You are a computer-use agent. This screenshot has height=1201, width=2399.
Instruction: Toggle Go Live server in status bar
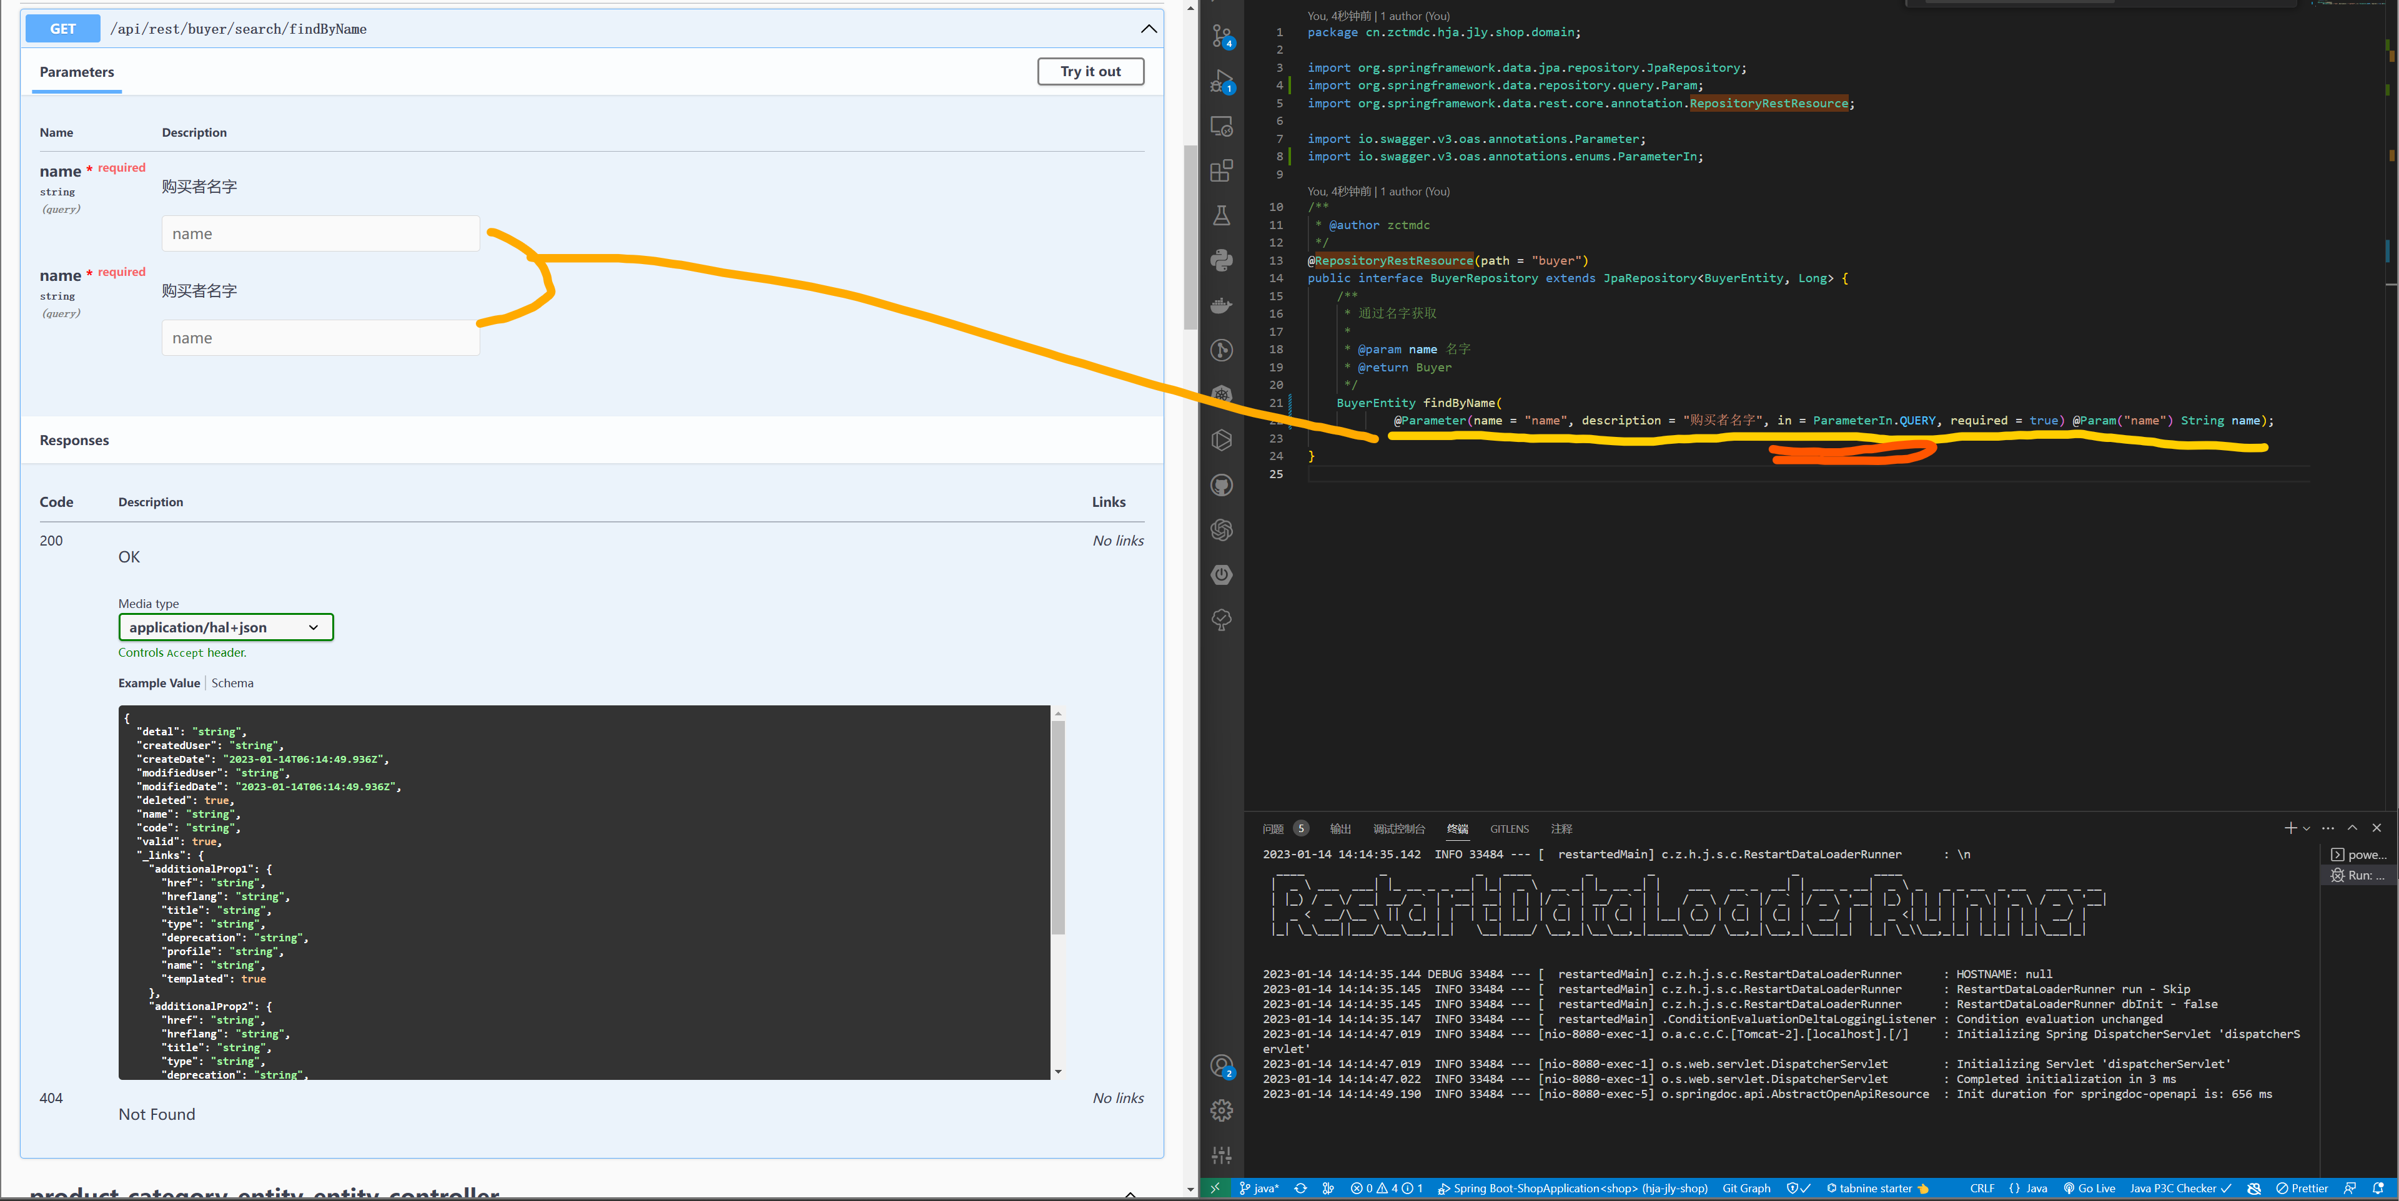(x=2089, y=1188)
